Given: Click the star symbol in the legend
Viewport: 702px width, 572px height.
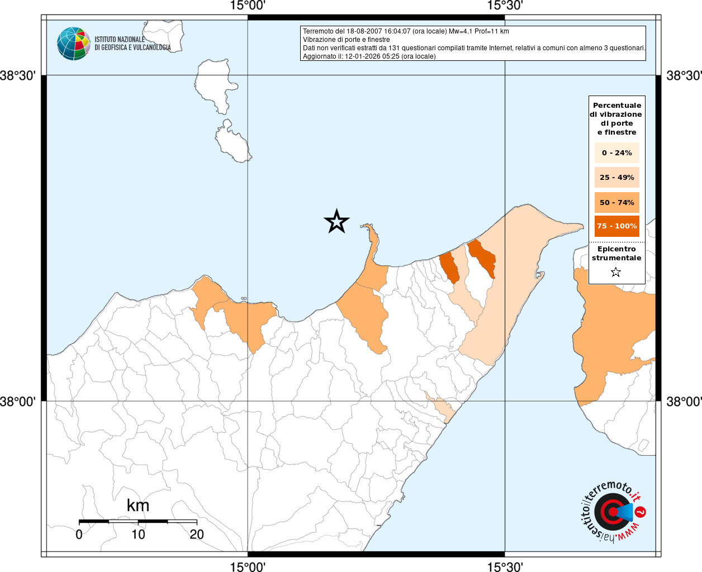Looking at the screenshot, I should coord(615,272).
